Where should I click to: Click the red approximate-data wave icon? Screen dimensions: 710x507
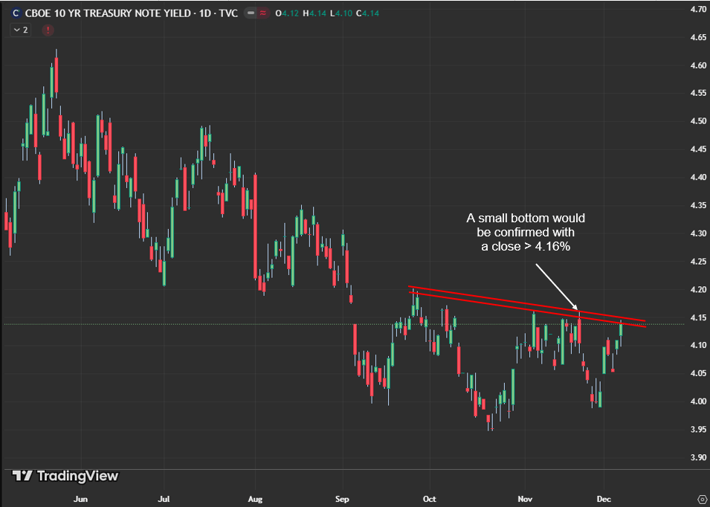(262, 13)
